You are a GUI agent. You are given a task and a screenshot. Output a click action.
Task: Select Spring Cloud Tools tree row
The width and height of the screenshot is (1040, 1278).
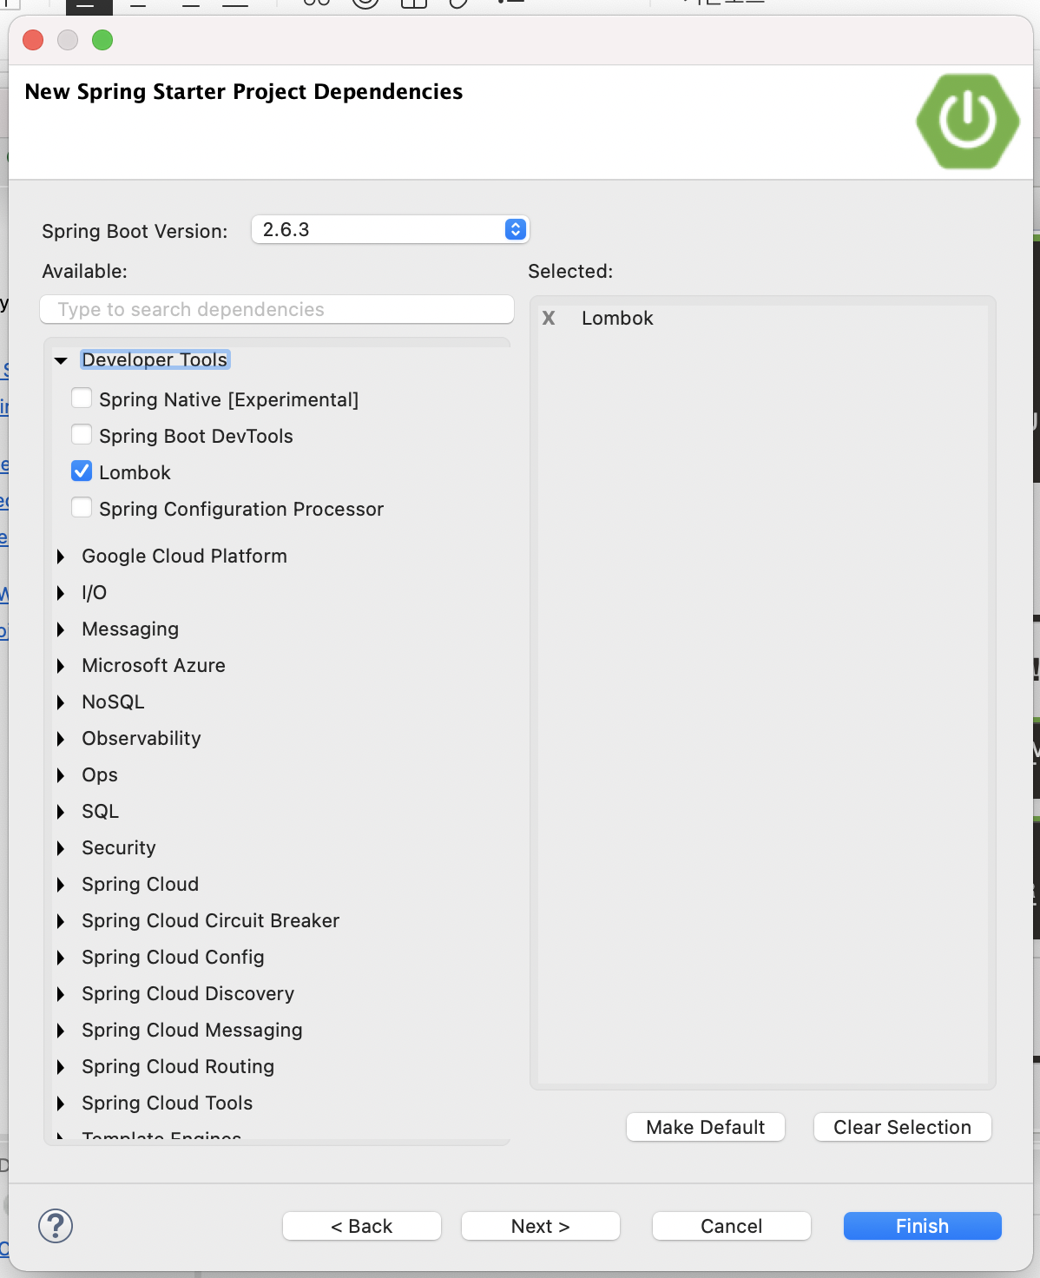pyautogui.click(x=168, y=1103)
